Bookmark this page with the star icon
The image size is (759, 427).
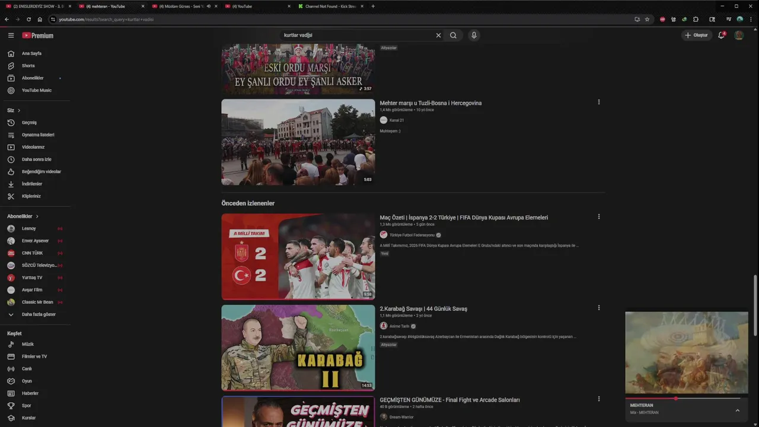(647, 19)
